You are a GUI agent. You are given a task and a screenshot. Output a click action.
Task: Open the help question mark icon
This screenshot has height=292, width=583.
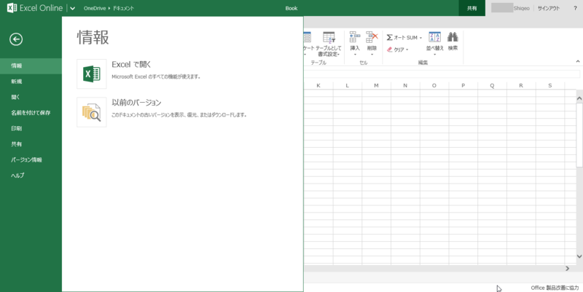[x=575, y=8]
